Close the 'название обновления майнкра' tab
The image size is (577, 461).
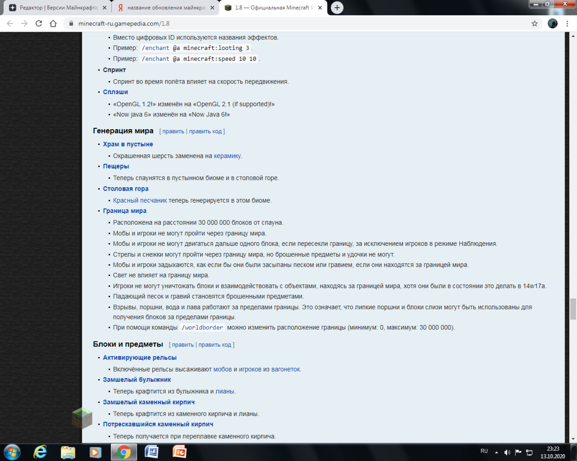212,8
